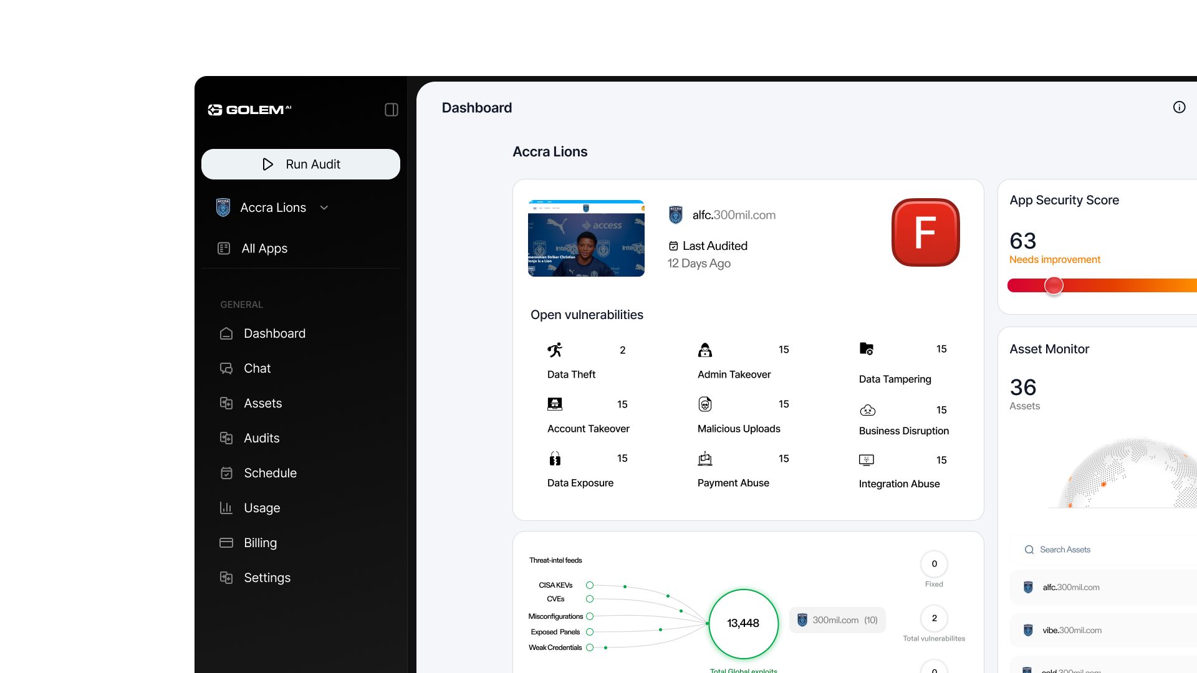Click the Total vulnerabilities circle showing 2
Viewport: 1197px width, 673px height.
pyautogui.click(x=934, y=618)
